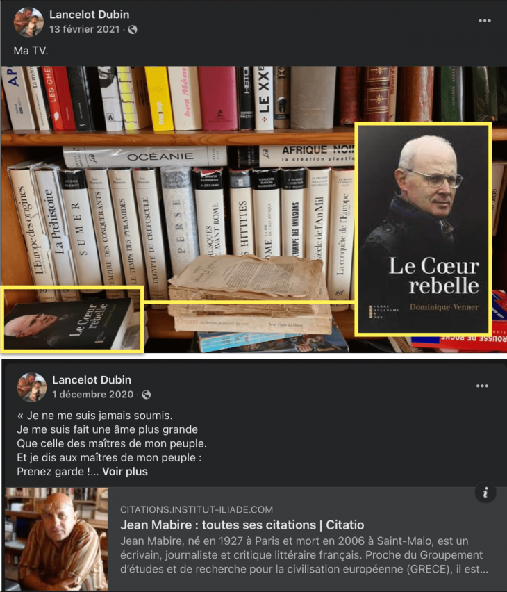Viewport: 507px width, 592px height.
Task: Open the profile picture on the 1 décembre post
Action: [x=32, y=387]
